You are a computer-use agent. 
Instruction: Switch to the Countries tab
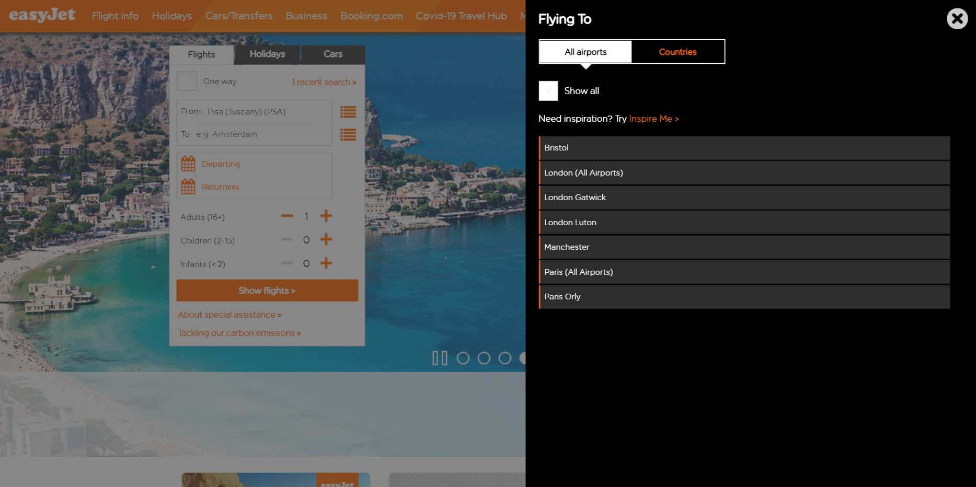click(x=678, y=52)
